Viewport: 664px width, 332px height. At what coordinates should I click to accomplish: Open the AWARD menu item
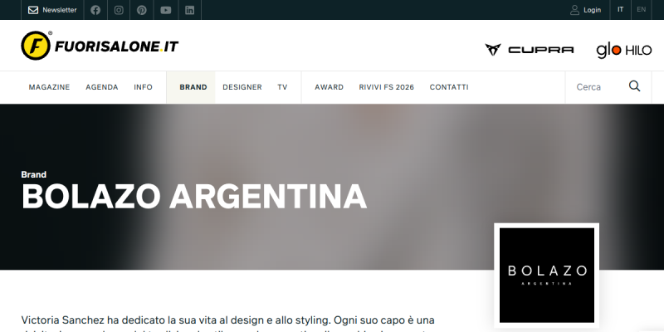pyautogui.click(x=329, y=87)
